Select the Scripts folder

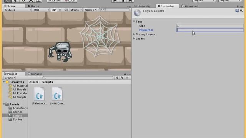tap(15, 116)
